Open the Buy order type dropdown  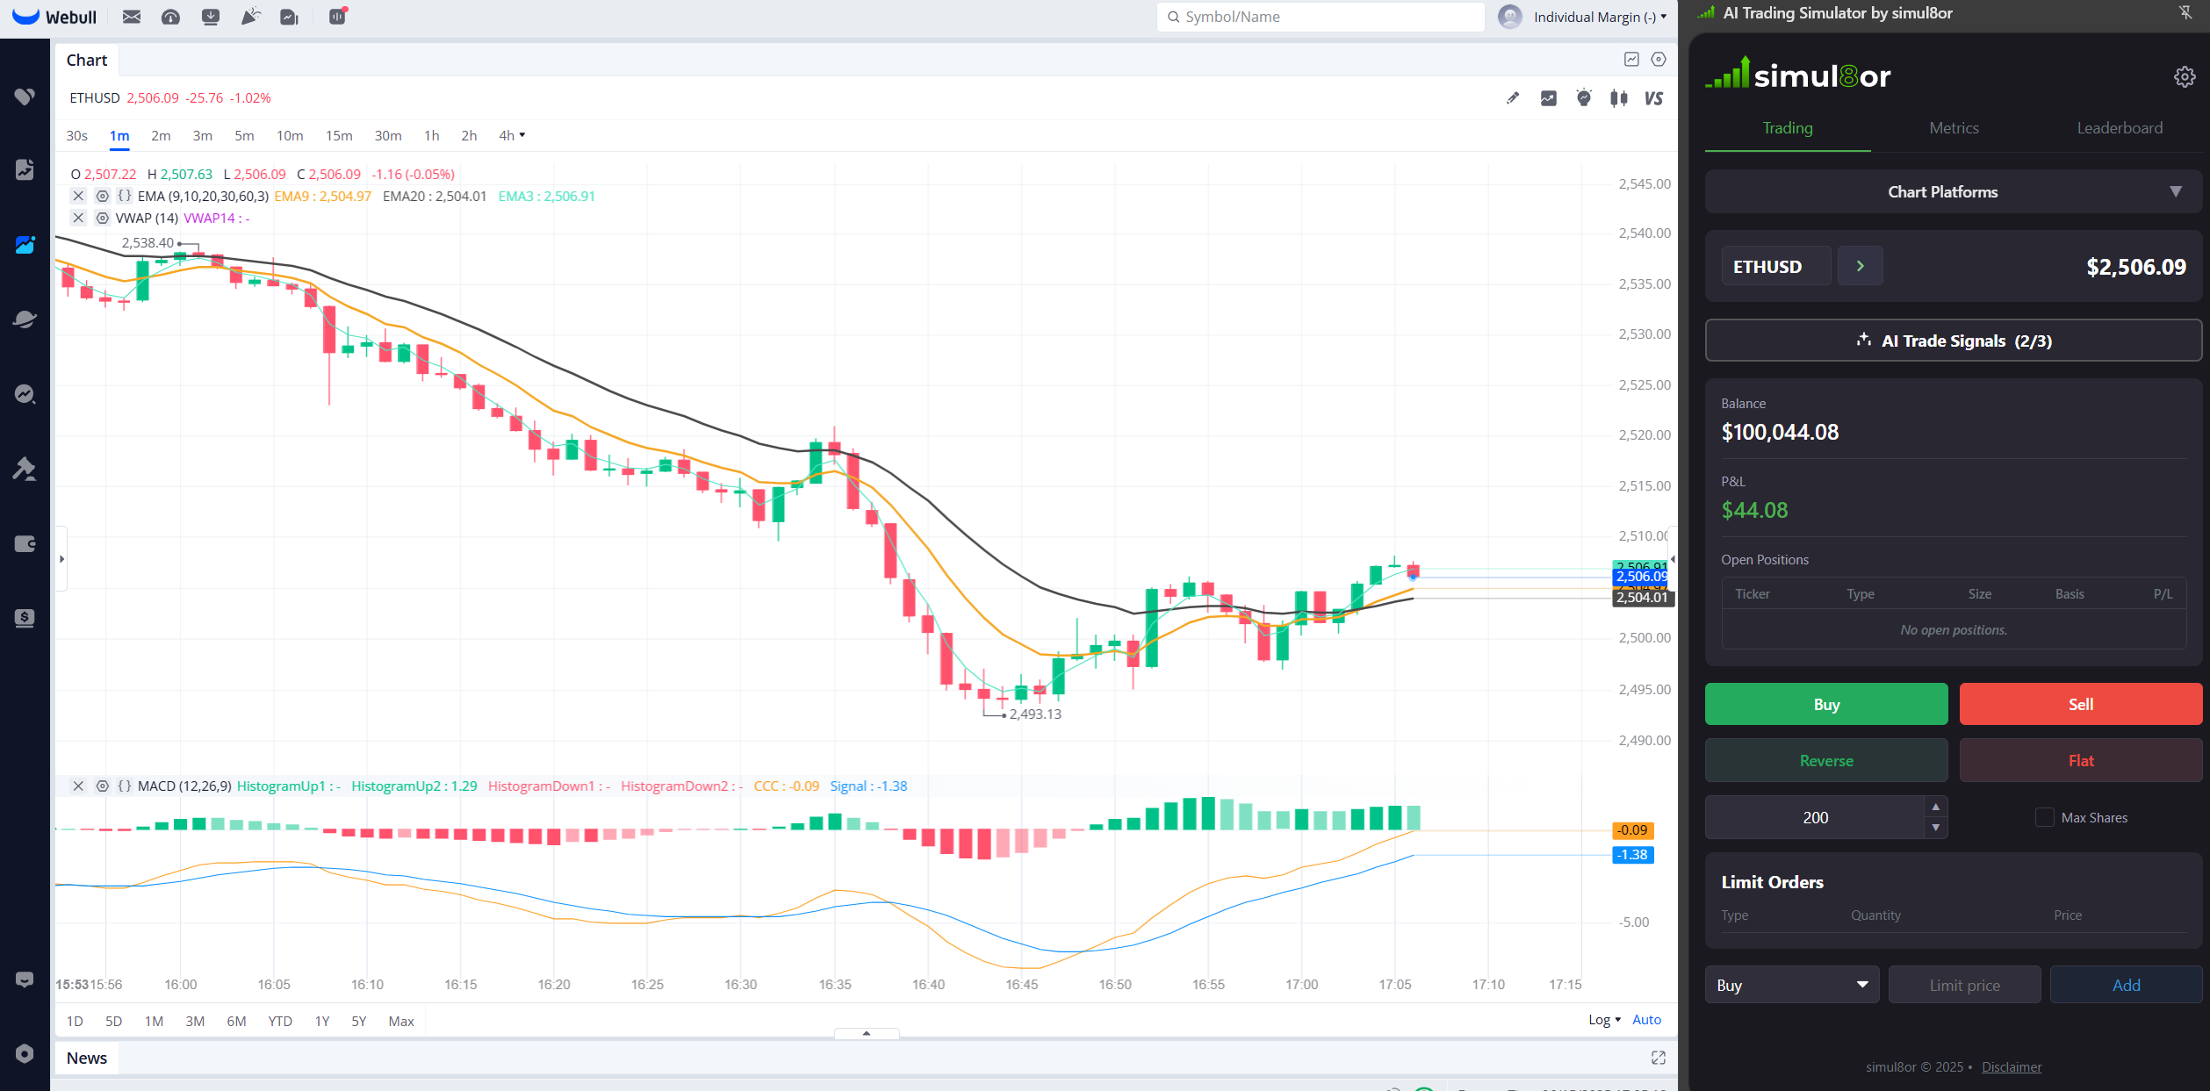pyautogui.click(x=1791, y=985)
